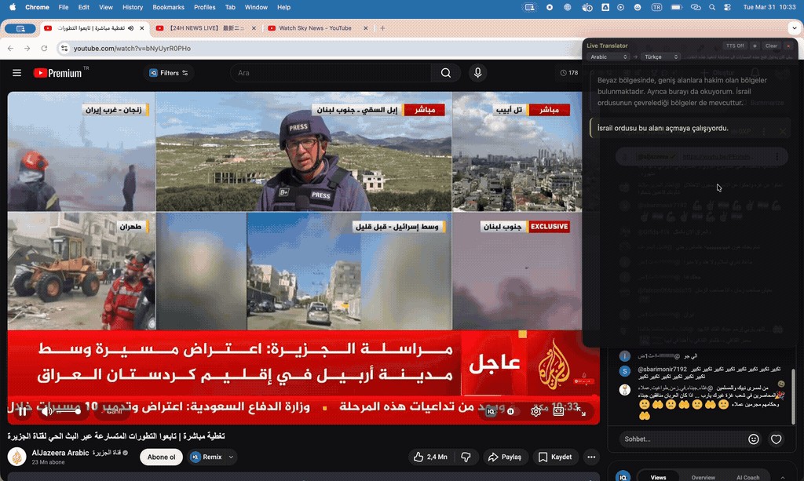This screenshot has width=804, height=481.
Task: Save the video with Kaydet
Action: (x=555, y=457)
